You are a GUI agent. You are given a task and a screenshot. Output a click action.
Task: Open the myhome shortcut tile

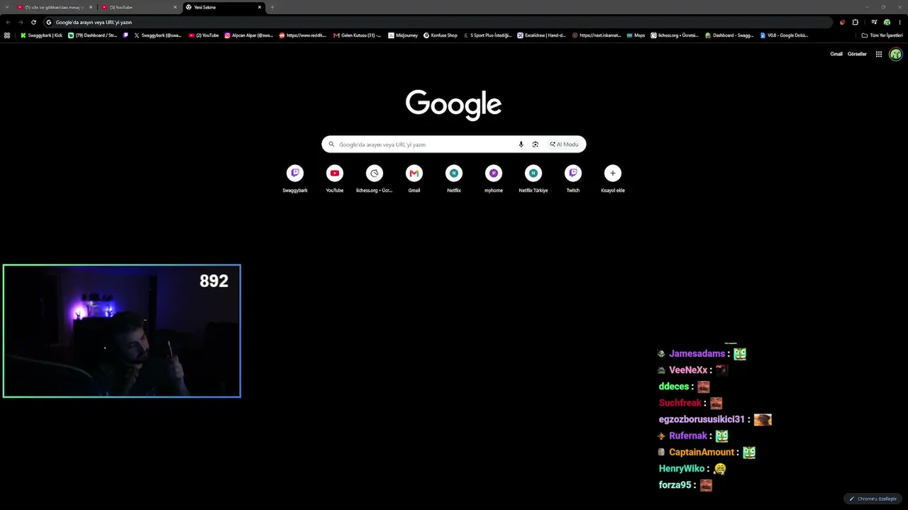[494, 178]
